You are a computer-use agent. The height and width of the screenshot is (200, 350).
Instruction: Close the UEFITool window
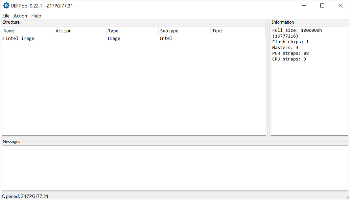tap(341, 5)
